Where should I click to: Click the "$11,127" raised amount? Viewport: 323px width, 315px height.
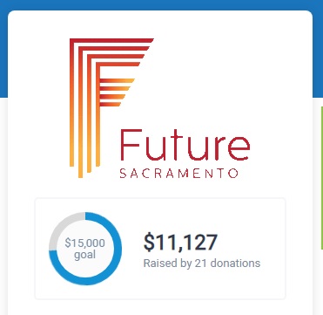(180, 243)
